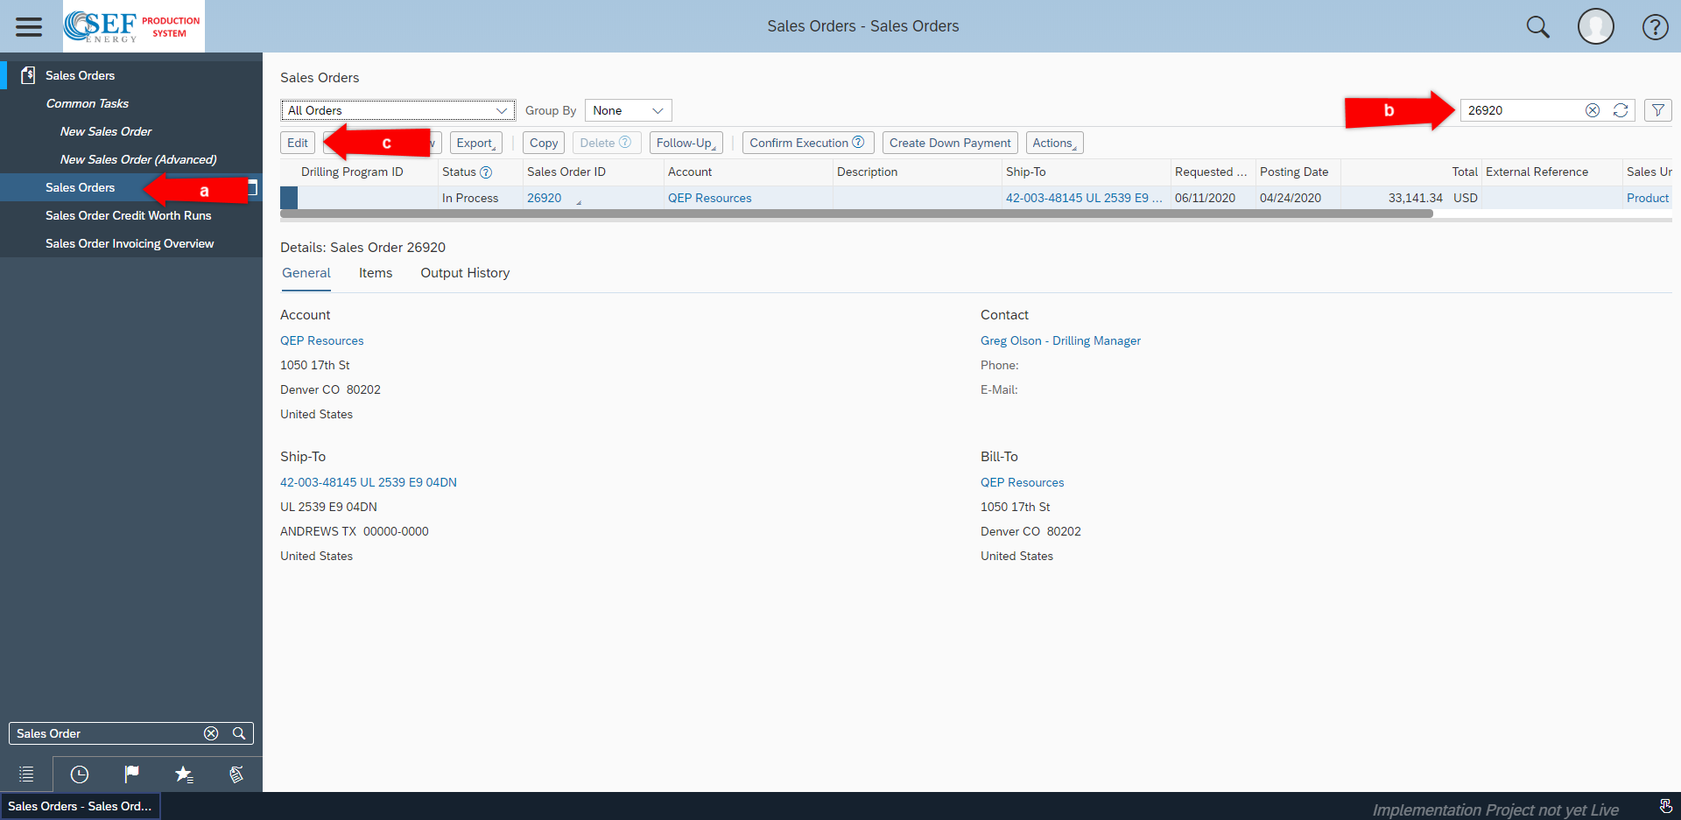This screenshot has height=820, width=1681.
Task: Click the Copy button
Action: point(544,143)
